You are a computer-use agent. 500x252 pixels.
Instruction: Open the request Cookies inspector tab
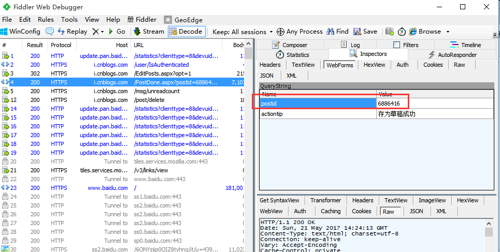click(x=433, y=65)
